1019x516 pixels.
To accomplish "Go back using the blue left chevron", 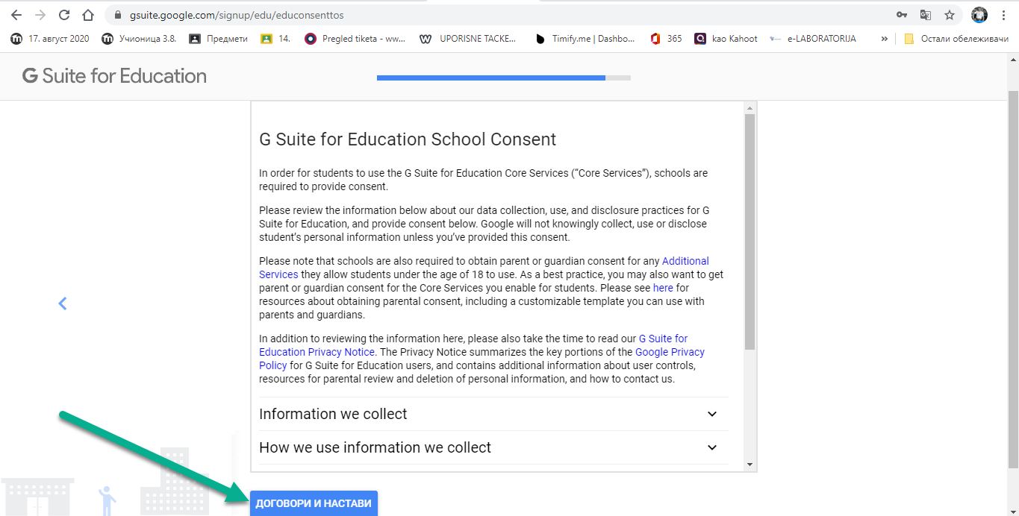I will point(63,303).
